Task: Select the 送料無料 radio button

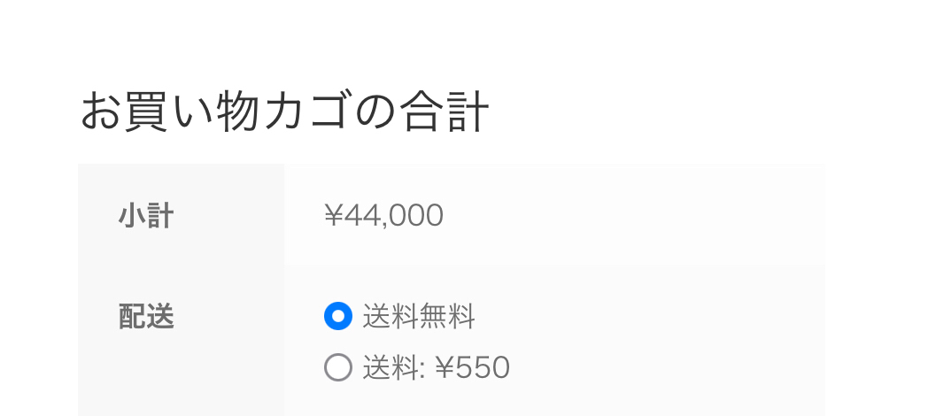Action: 338,316
